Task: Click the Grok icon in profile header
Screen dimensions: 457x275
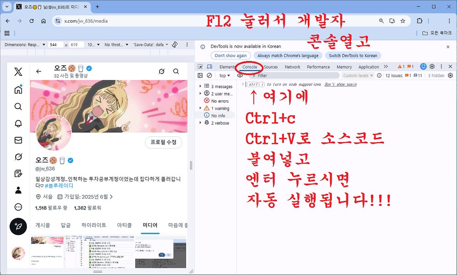Action: (x=161, y=71)
